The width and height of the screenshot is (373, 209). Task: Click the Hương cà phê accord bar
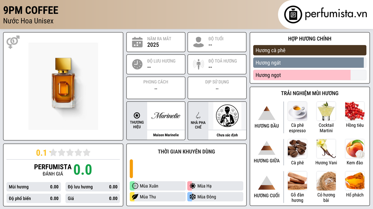click(310, 50)
